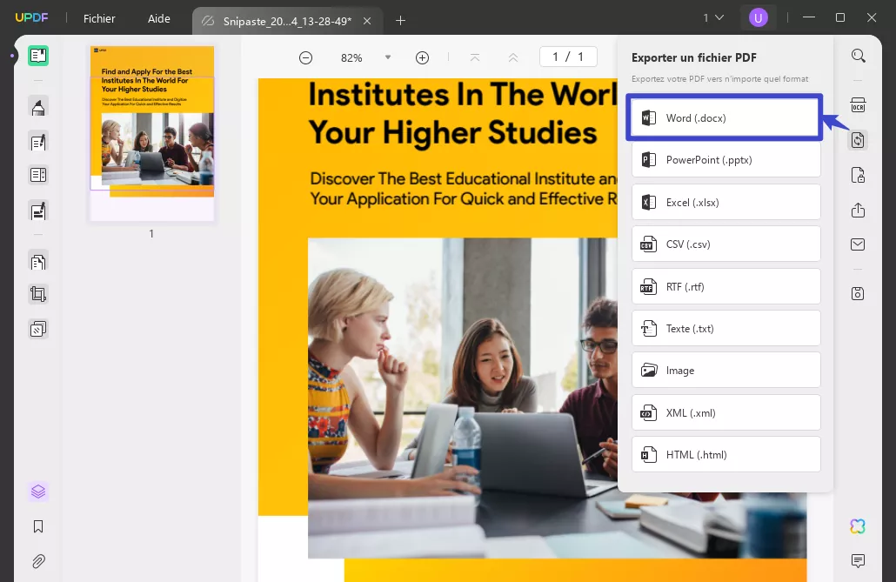Select the Snipaste document tab

click(x=287, y=21)
